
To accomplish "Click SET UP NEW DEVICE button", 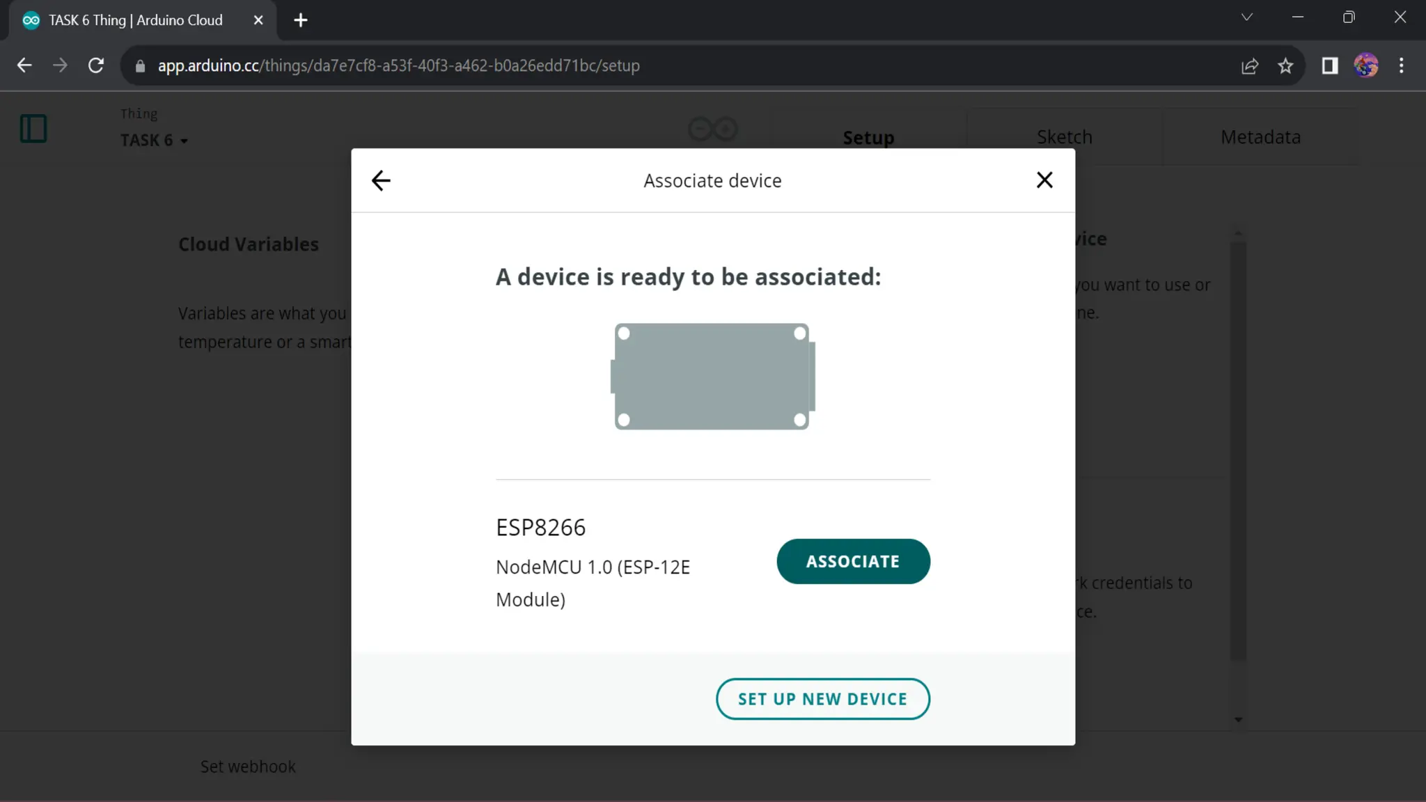I will pyautogui.click(x=822, y=699).
